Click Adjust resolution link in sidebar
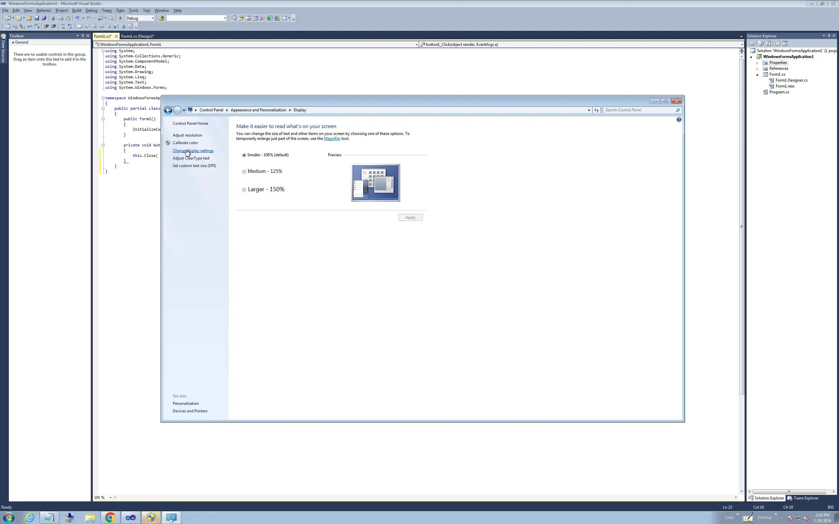 tap(187, 135)
